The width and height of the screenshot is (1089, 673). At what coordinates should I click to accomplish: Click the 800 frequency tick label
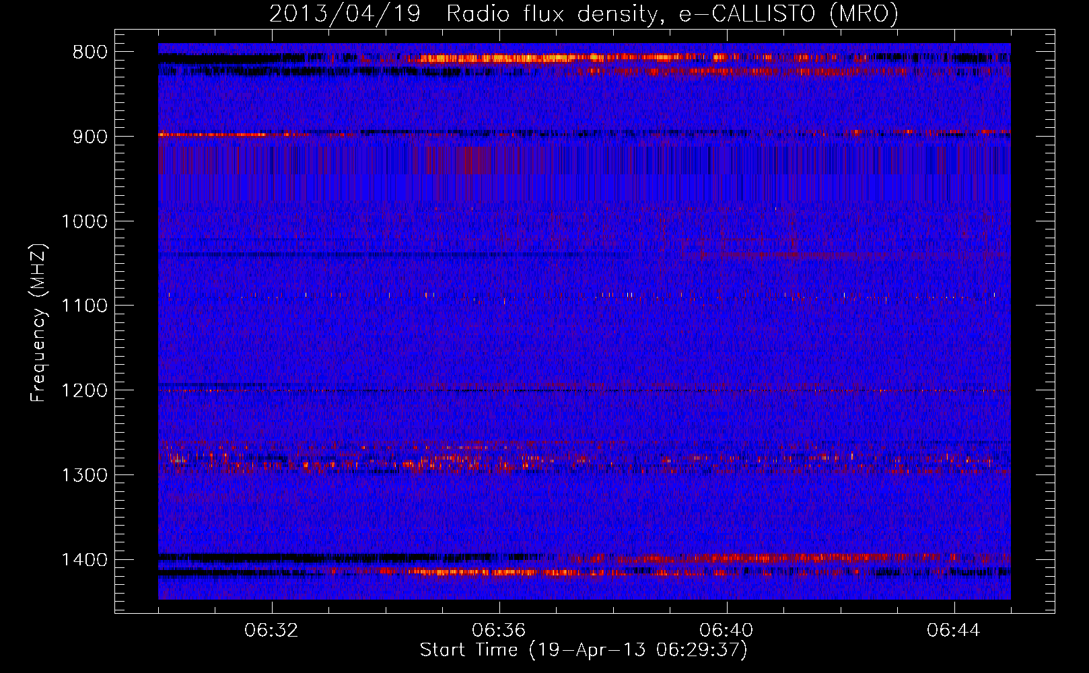pyautogui.click(x=90, y=52)
